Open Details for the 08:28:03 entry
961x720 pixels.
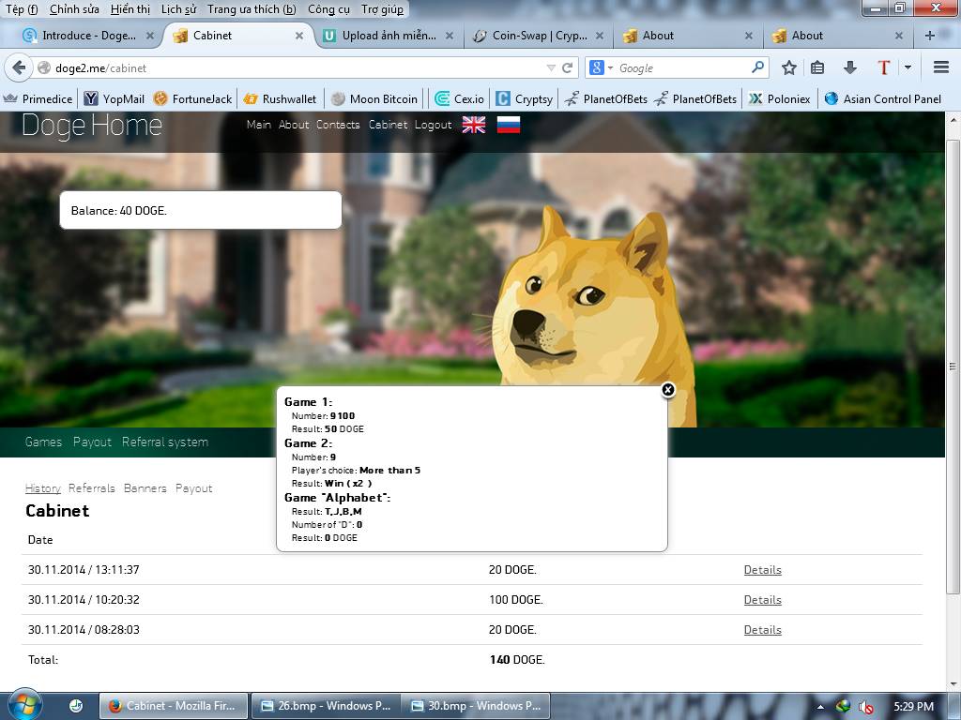762,630
